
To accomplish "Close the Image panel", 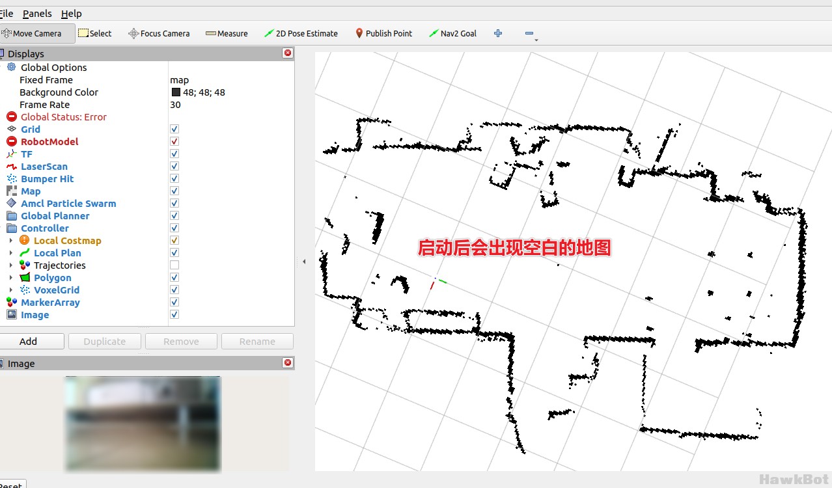I will click(288, 363).
